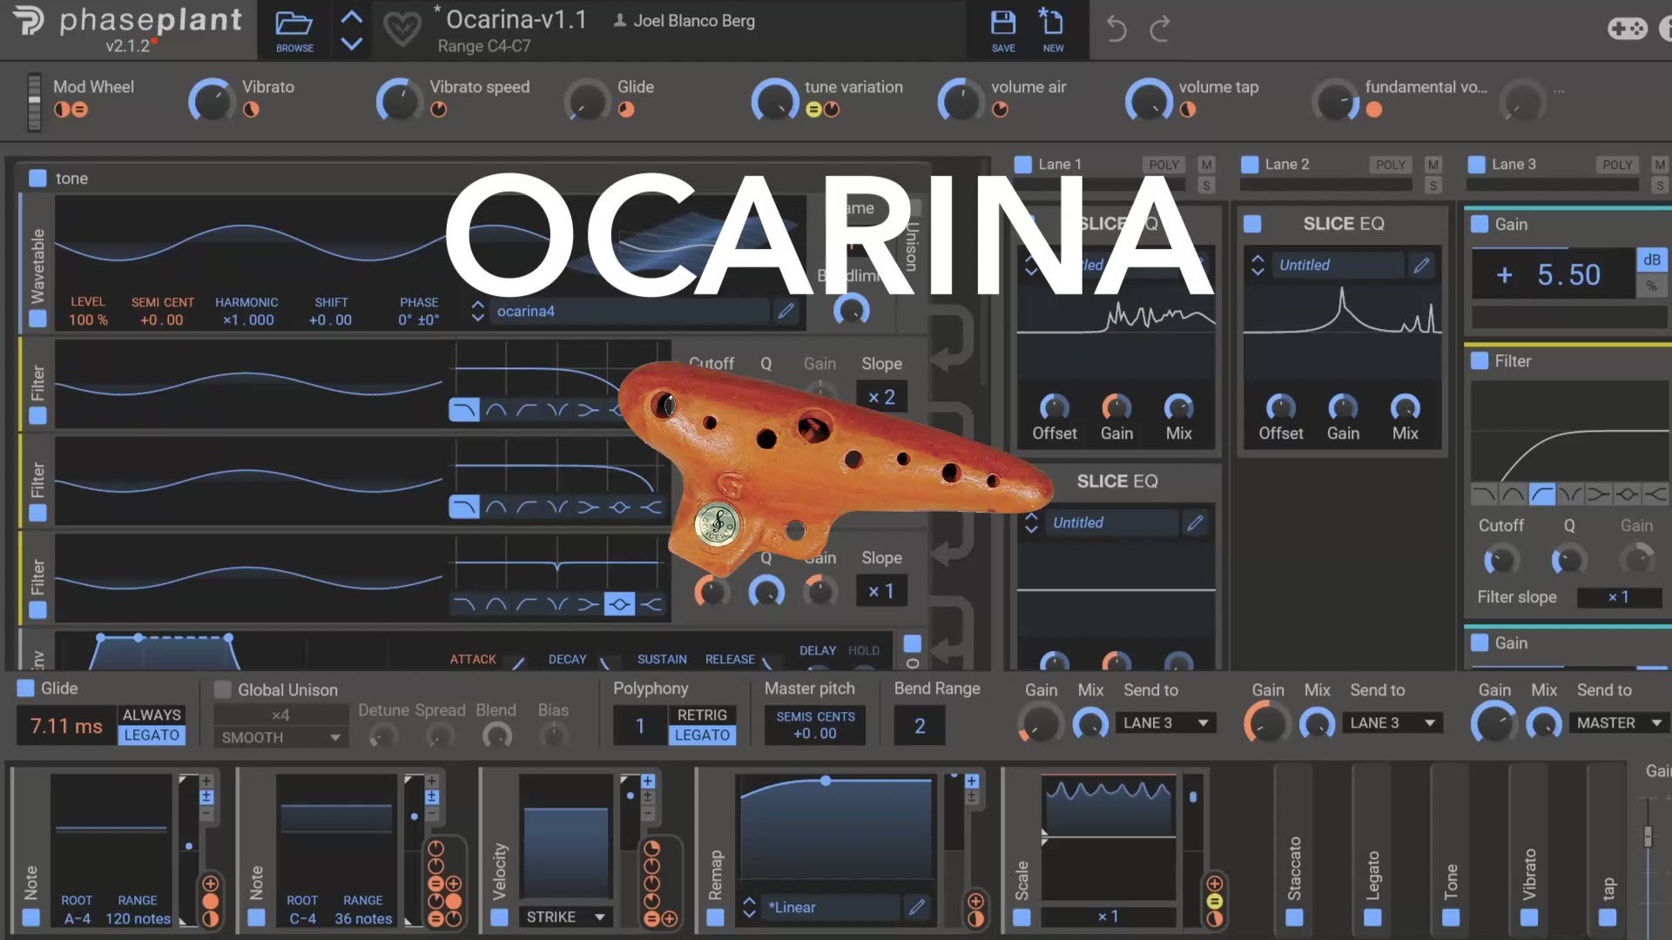Switch Gain unit to dB
The image size is (1672, 940).
1652,259
